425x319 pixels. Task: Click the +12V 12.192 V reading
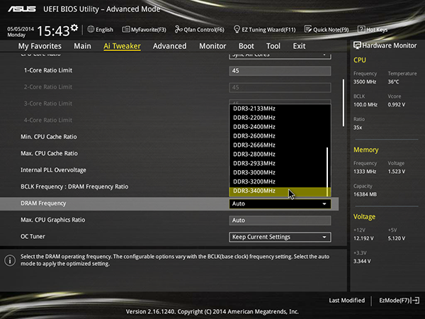coord(363,238)
